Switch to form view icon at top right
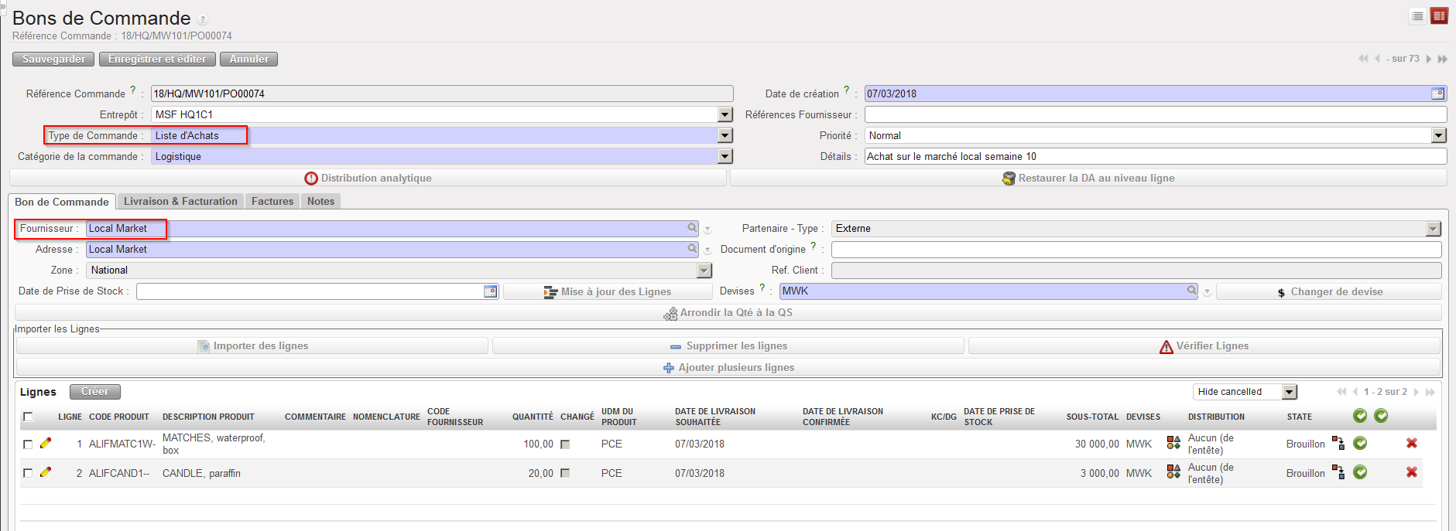1456x531 pixels. pyautogui.click(x=1439, y=16)
